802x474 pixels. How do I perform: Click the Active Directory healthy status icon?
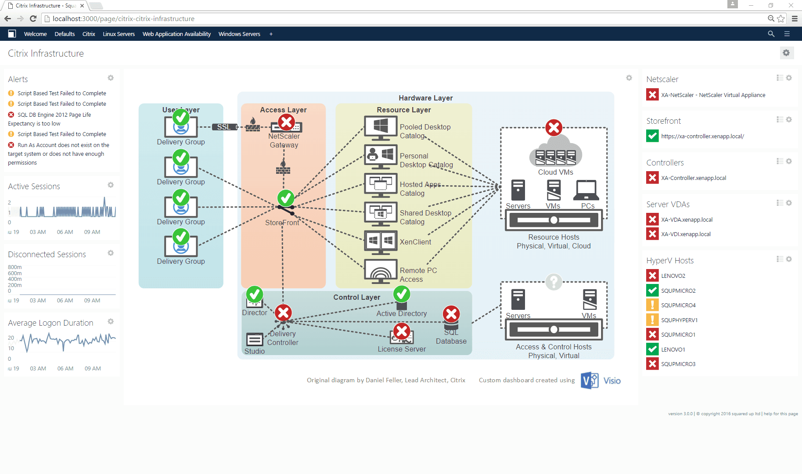[402, 294]
